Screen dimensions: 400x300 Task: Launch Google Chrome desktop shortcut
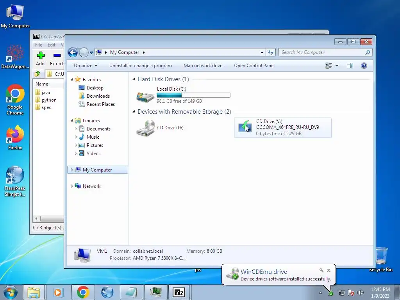click(x=15, y=100)
